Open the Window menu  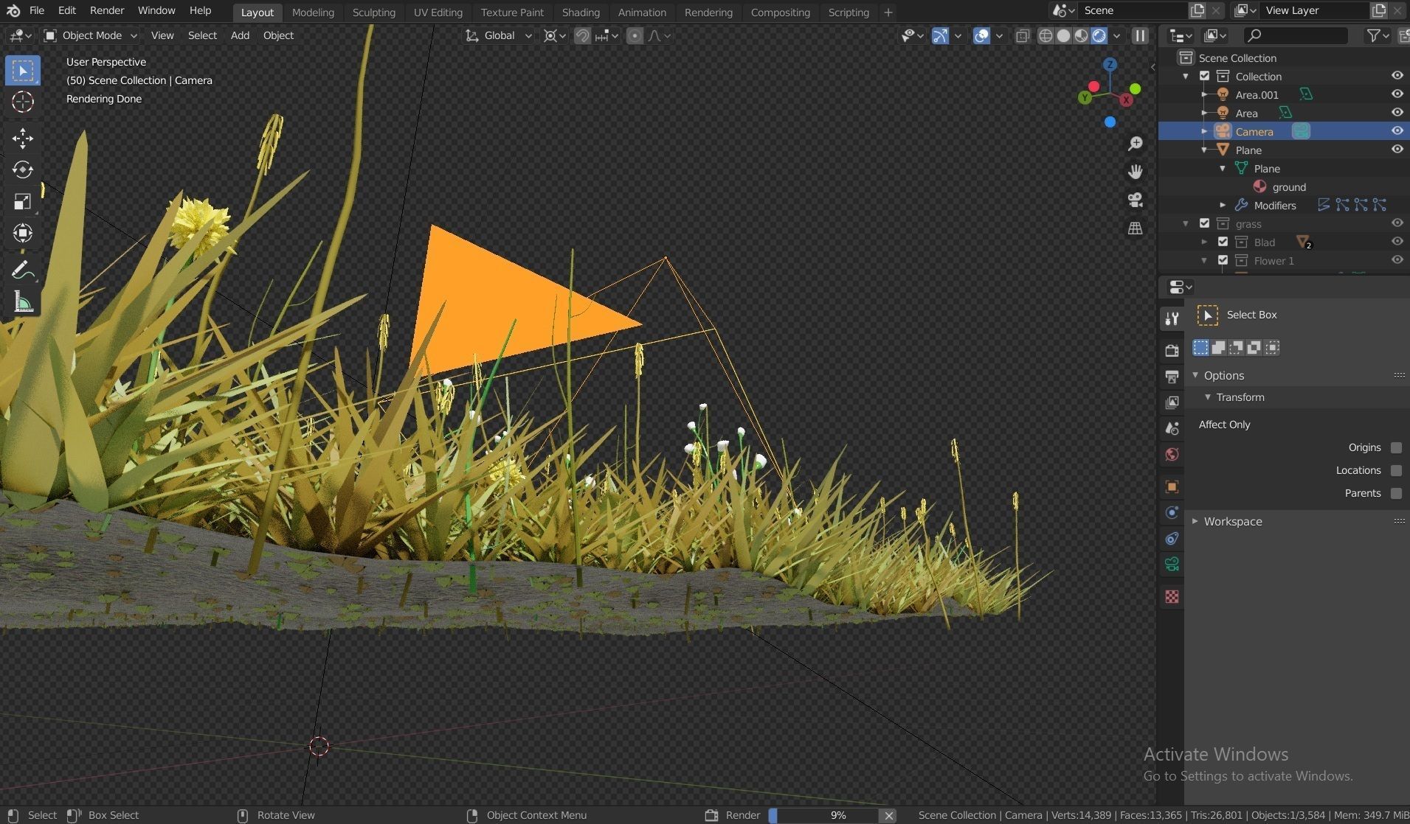coord(156,10)
